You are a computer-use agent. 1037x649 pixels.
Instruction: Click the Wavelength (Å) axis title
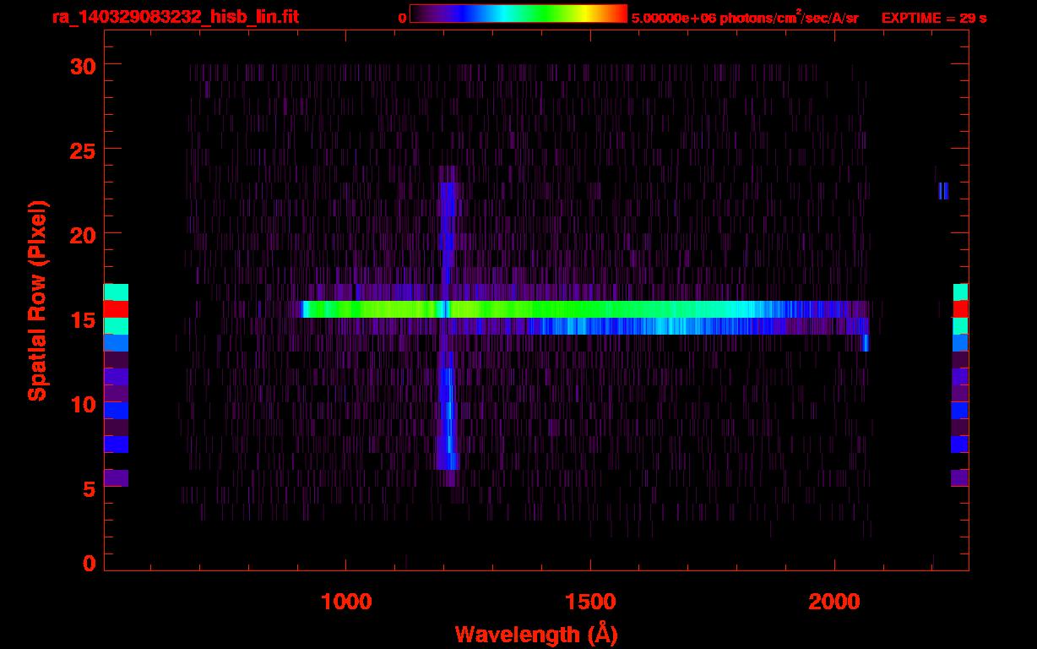(535, 633)
